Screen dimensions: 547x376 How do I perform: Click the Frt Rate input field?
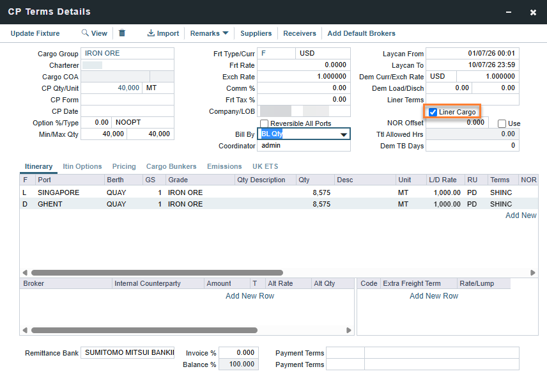pos(304,65)
